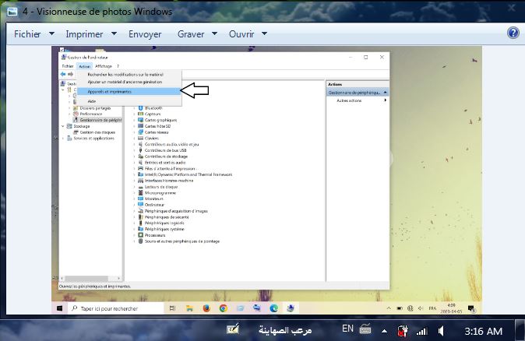The width and height of the screenshot is (525, 341).
Task: Click pictured Edge taskbar icon
Action: [273, 308]
